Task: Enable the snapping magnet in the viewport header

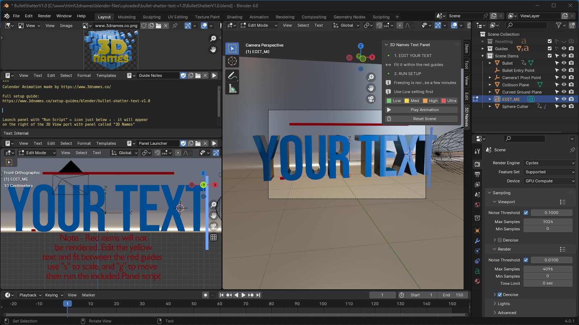Action: pos(379,25)
